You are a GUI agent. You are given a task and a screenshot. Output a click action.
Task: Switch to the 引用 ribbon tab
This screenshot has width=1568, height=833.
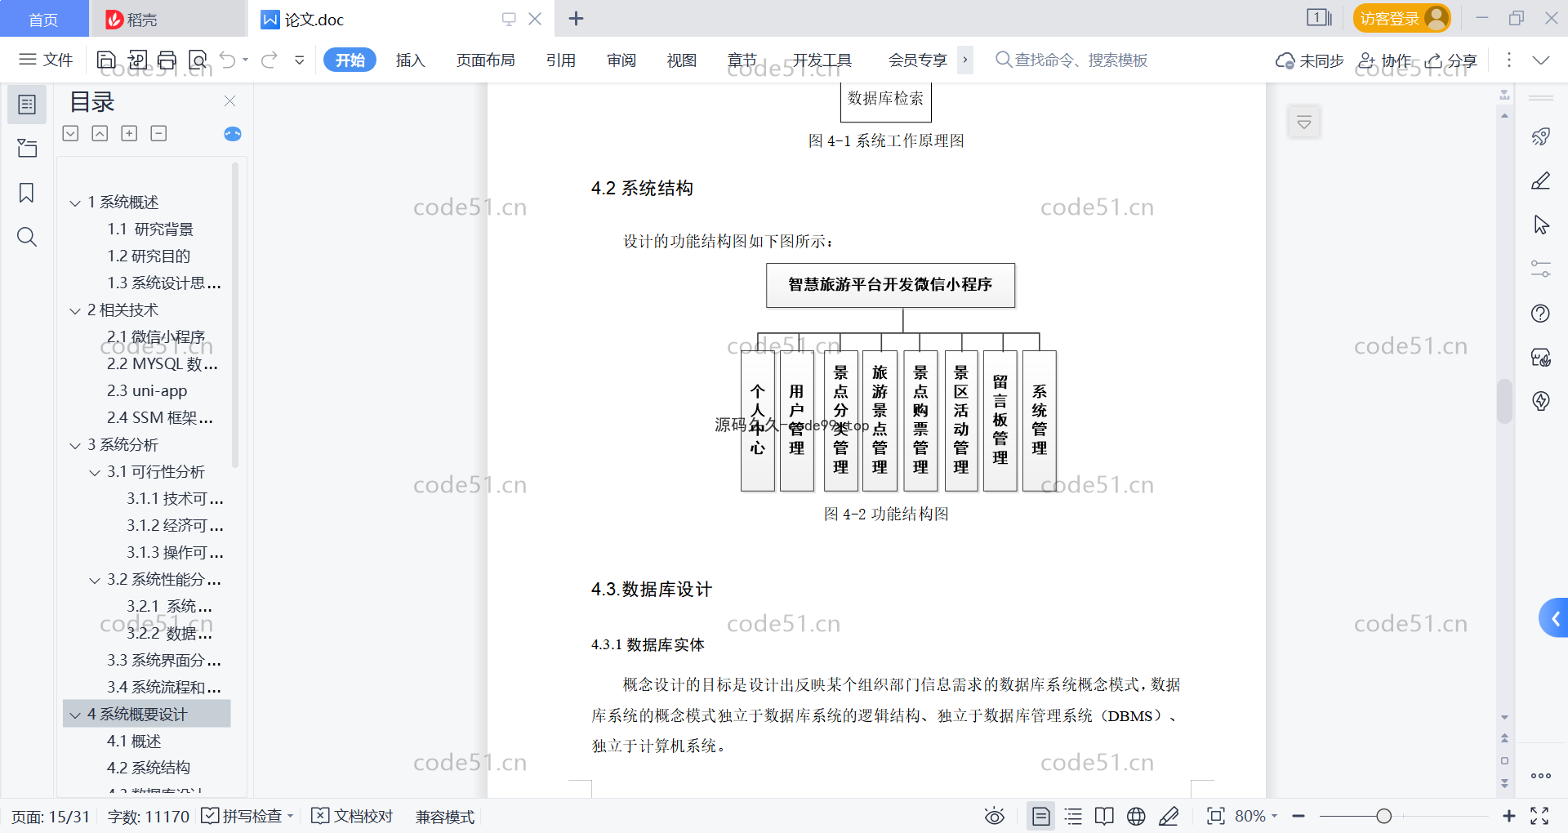click(561, 60)
